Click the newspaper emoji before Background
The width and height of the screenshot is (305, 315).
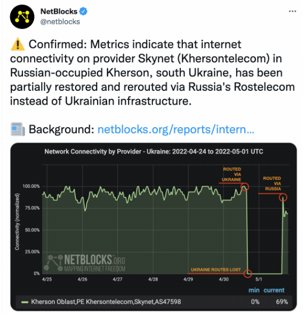(18, 129)
